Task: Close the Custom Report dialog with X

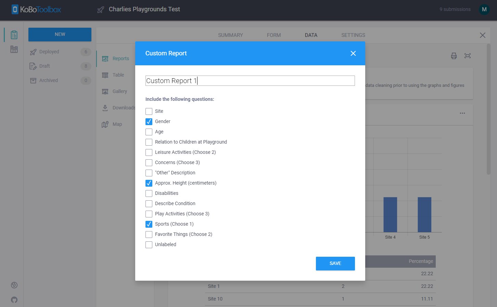Action: (x=353, y=53)
